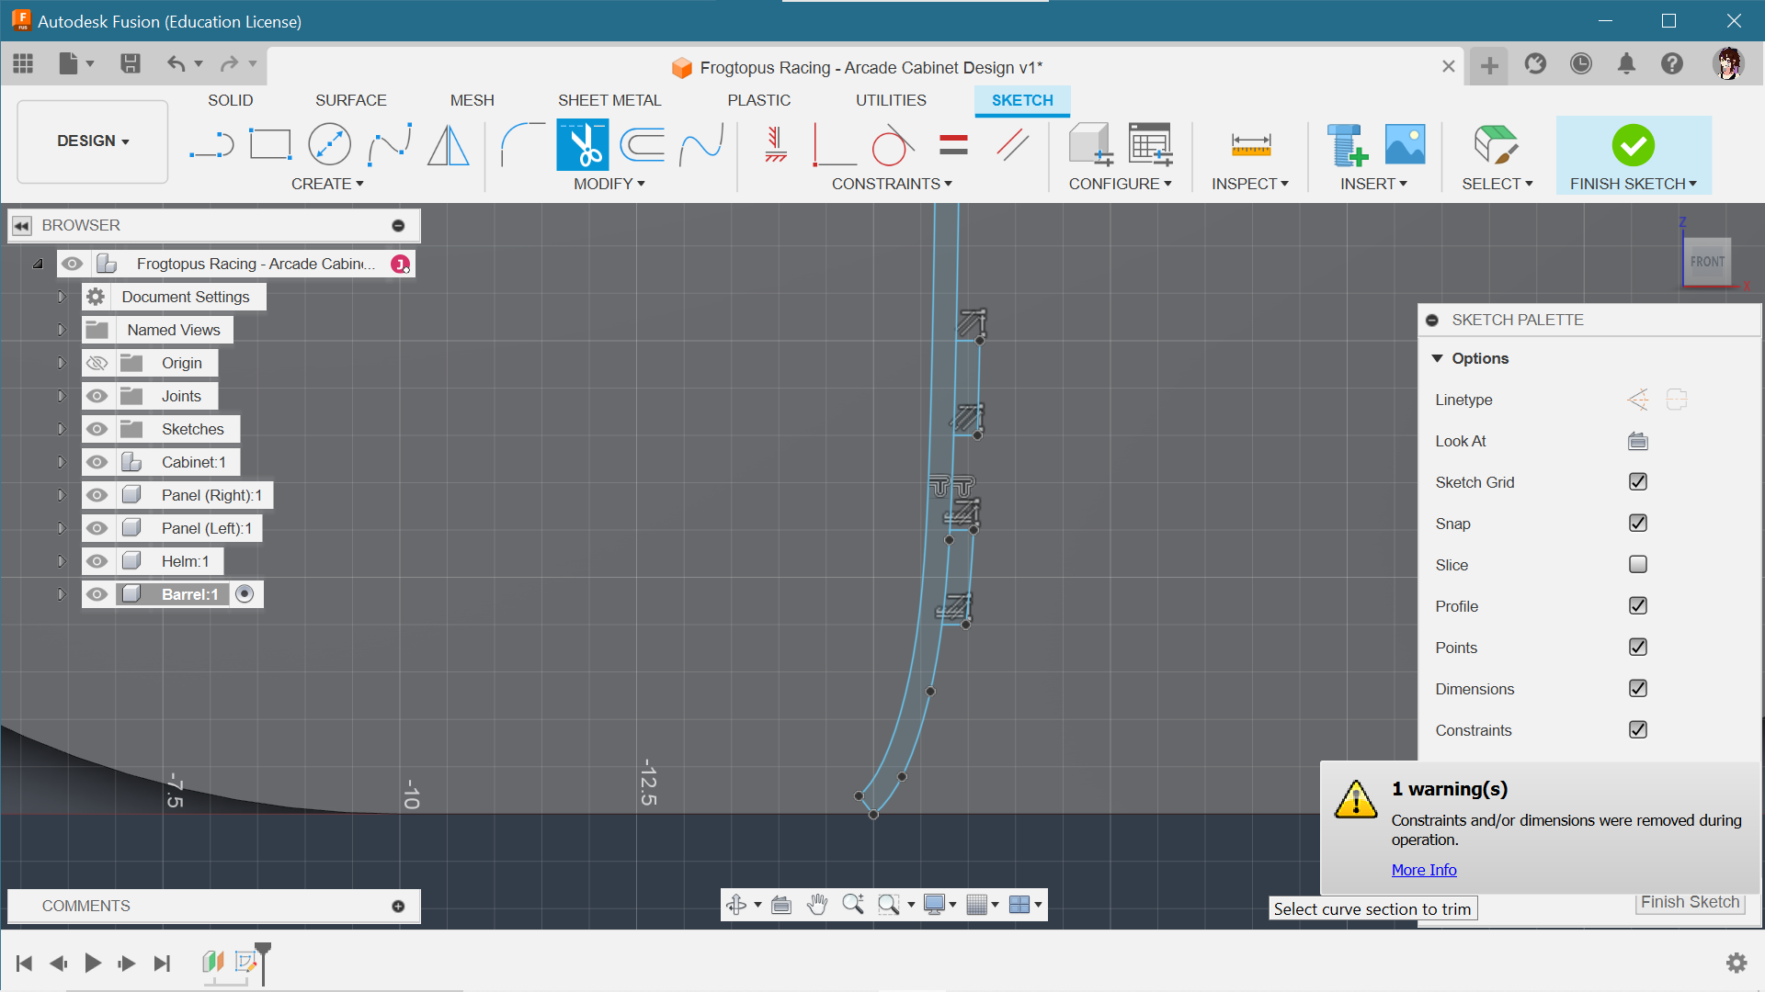This screenshot has width=1765, height=992.
Task: Switch to the UTILITIES tab
Action: click(x=891, y=100)
